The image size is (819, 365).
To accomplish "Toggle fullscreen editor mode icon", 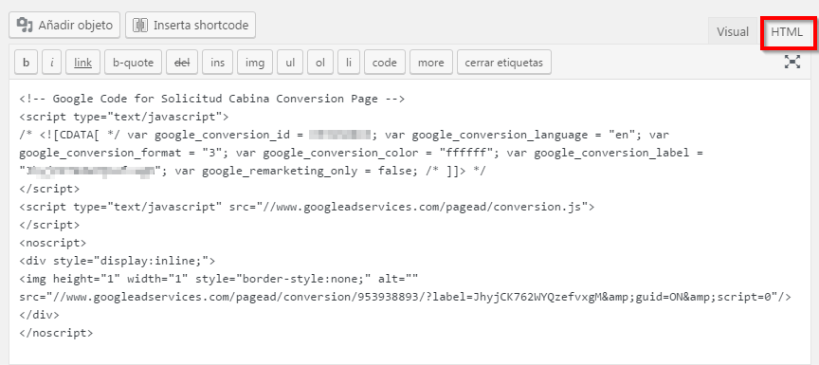I will coord(792,63).
